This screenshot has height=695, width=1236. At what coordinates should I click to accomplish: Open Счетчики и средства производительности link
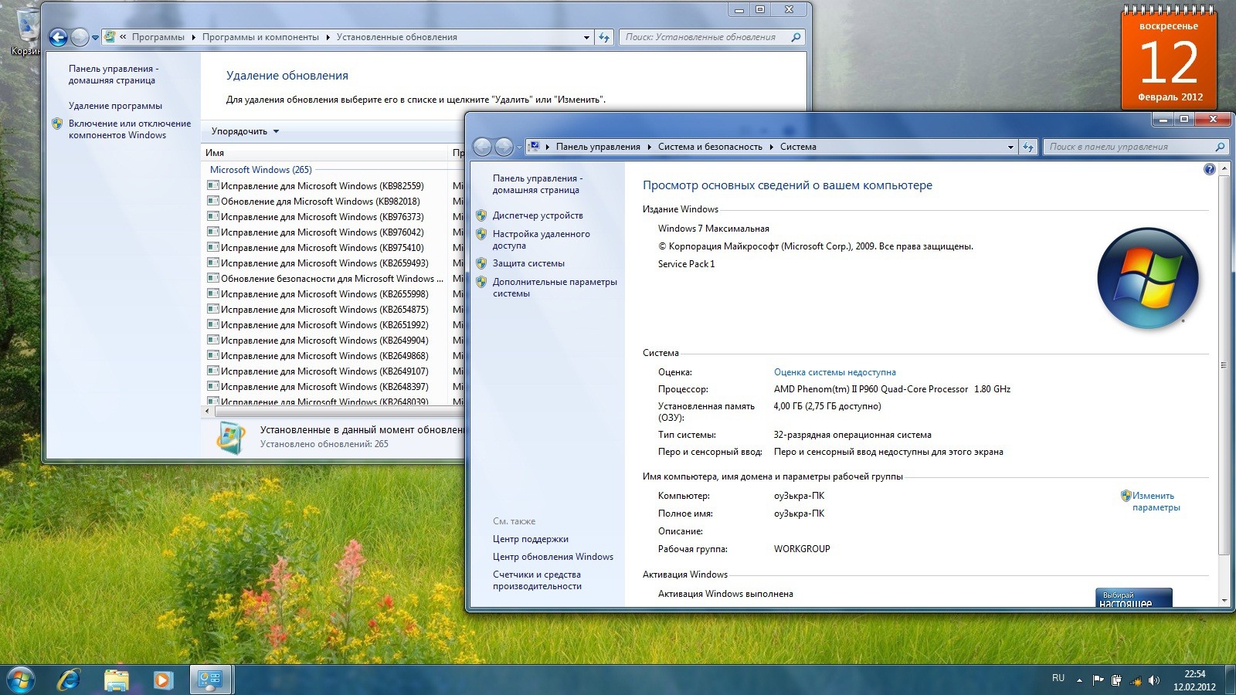point(537,580)
